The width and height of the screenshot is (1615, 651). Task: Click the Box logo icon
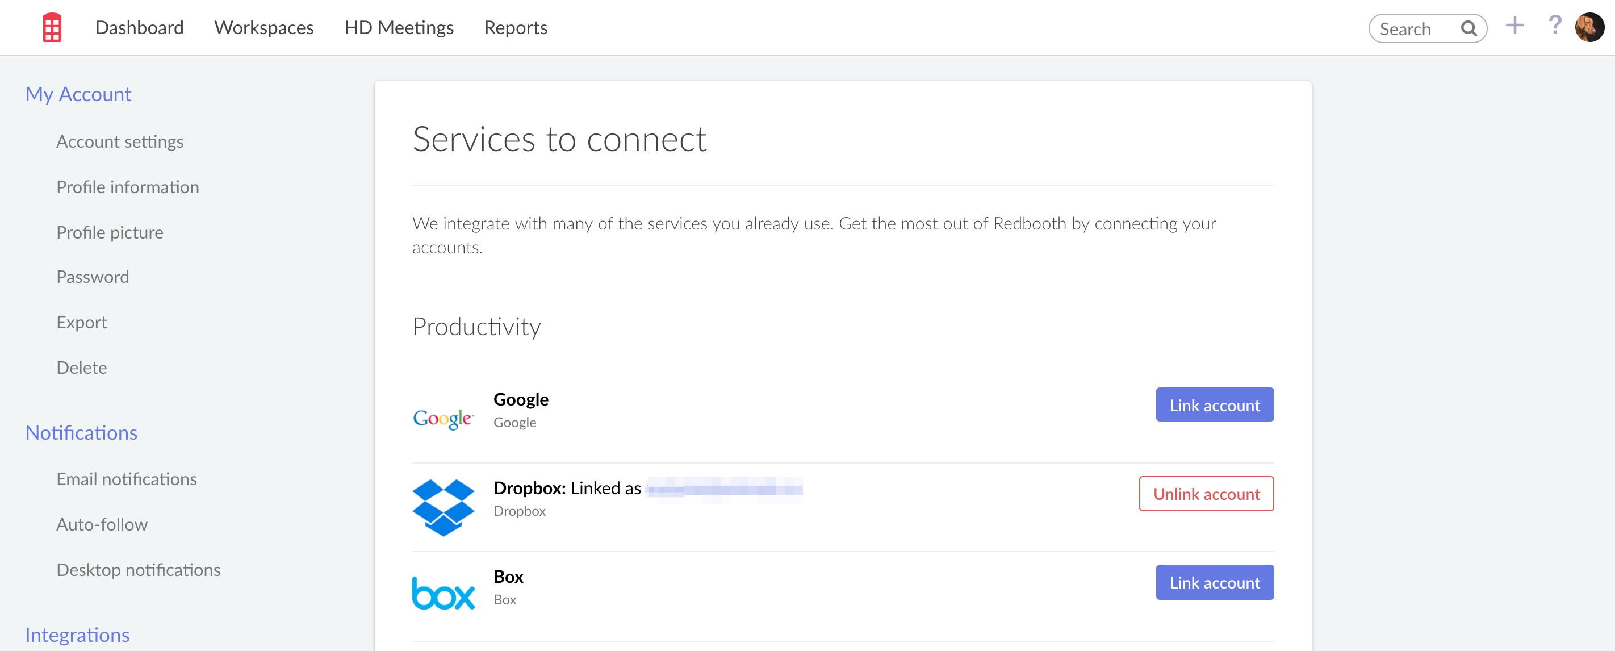click(x=442, y=592)
